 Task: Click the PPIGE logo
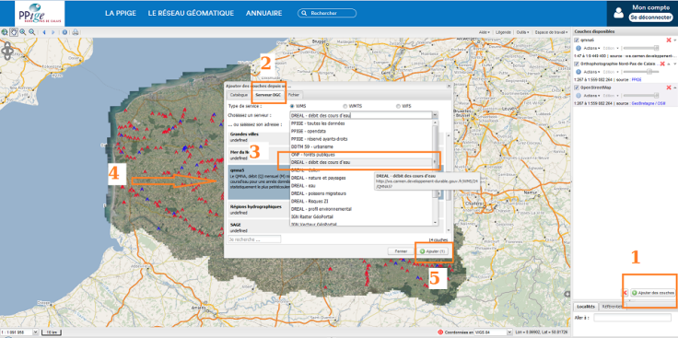[40, 13]
